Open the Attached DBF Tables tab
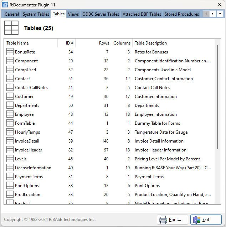 [x=142, y=14]
